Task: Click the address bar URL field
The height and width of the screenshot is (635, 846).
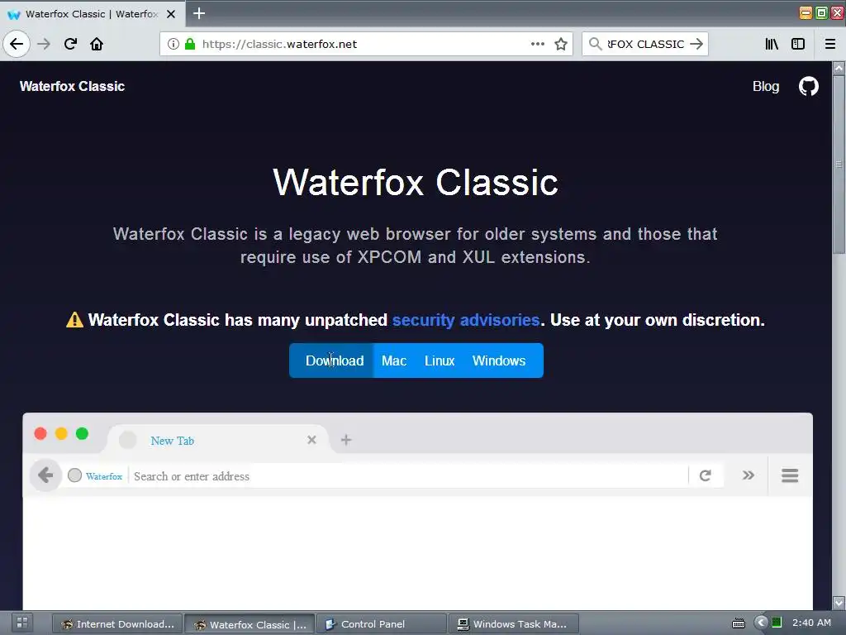Action: (366, 44)
